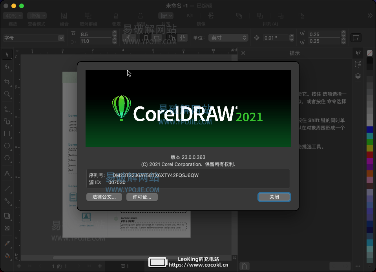Open the page size 字母 dropdown

[34, 38]
